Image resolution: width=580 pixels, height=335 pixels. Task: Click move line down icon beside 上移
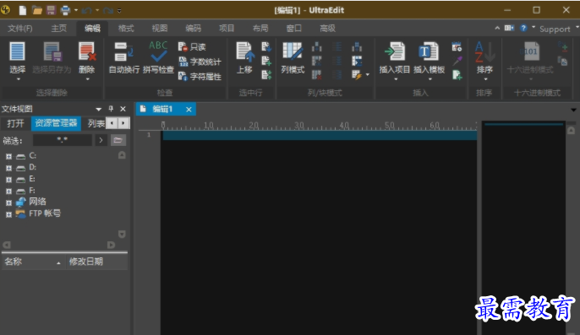tap(266, 46)
